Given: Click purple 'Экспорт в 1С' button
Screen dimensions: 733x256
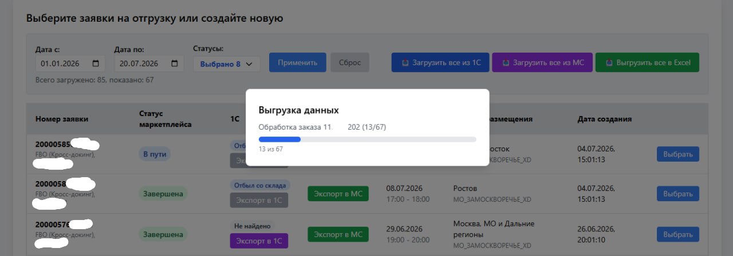Looking at the screenshot, I should coord(259,241).
